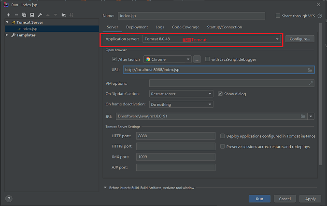This screenshot has width=327, height=206.
Task: Open the Application server dropdown
Action: [x=277, y=39]
